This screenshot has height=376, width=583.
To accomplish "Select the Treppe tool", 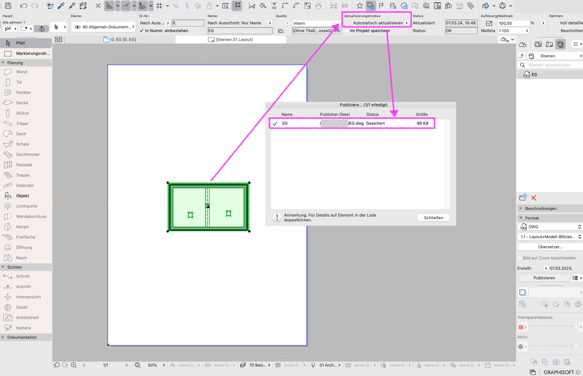I will 23,175.
